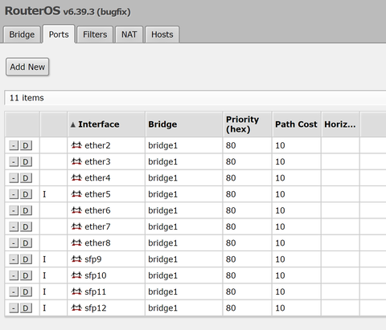Click the I flag in ether5 row
This screenshot has width=386, height=330.
click(x=44, y=194)
